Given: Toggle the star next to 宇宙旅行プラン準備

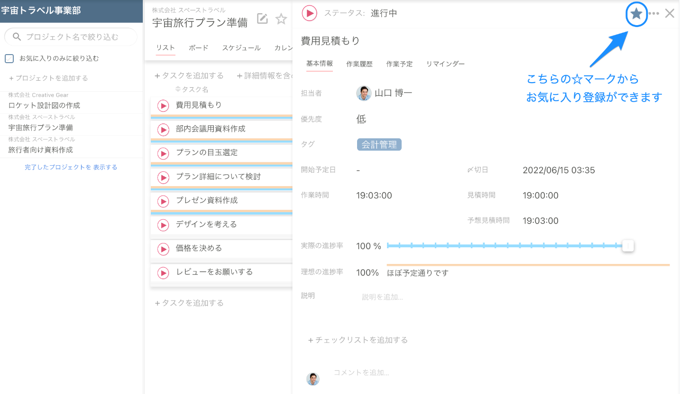Looking at the screenshot, I should (281, 19).
